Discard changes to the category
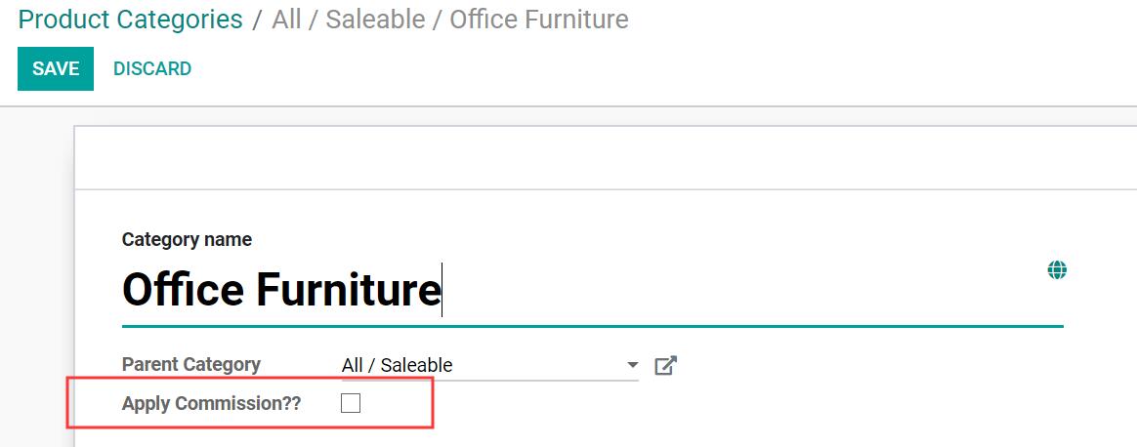1137x447 pixels. [152, 69]
